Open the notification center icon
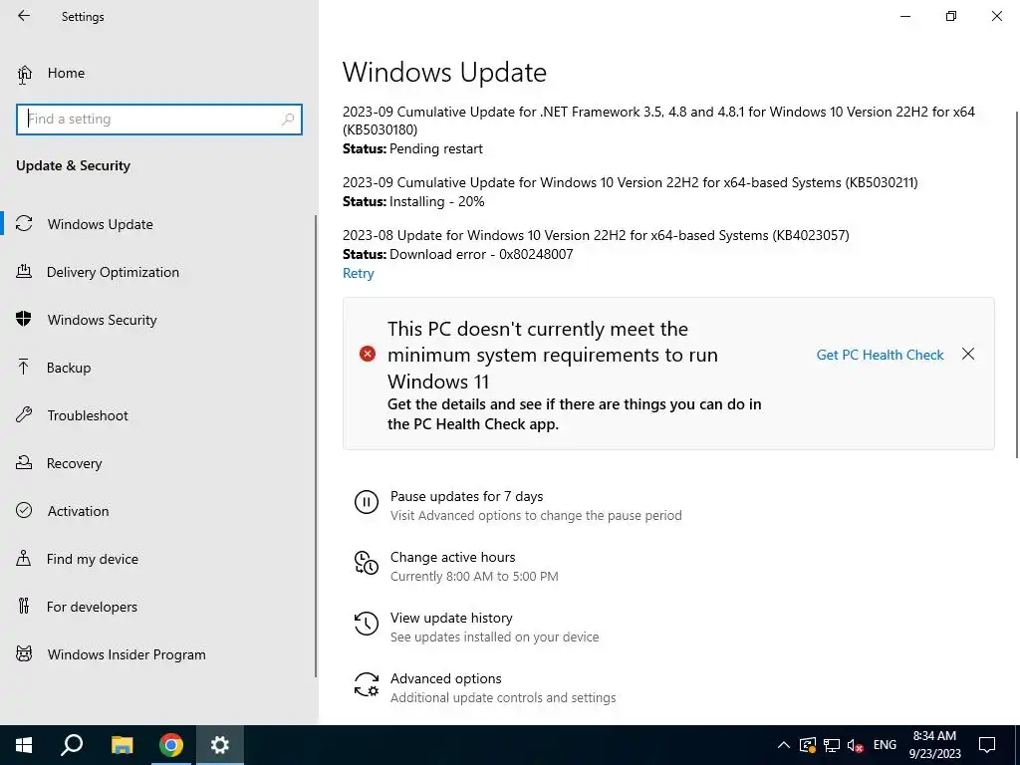Screen dimensions: 1020x765 987,745
